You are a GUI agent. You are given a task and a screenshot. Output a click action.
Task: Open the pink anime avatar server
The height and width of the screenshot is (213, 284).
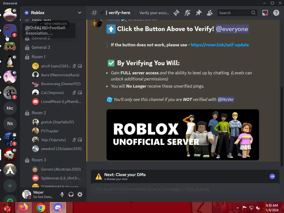[10, 77]
